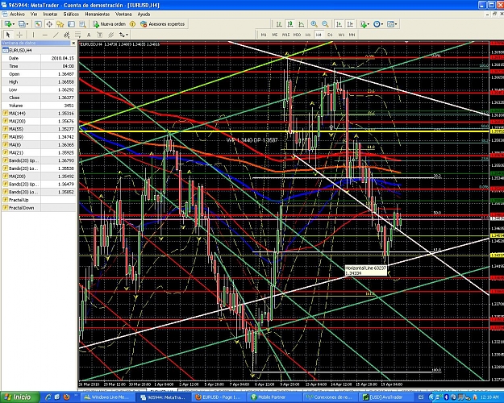Open the Ver menu
This screenshot has width=504, height=403.
(x=34, y=15)
